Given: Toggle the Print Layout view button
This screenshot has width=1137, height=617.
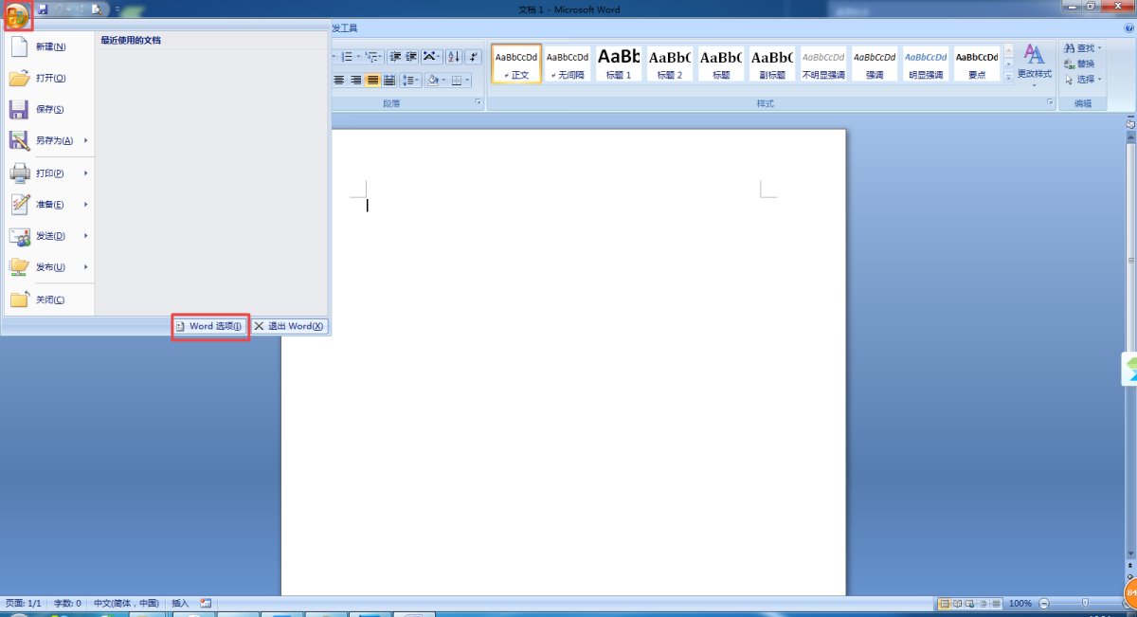Looking at the screenshot, I should coord(944,604).
